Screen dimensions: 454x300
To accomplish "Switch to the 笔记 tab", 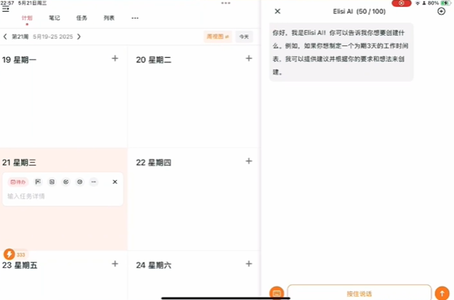I will [x=55, y=18].
